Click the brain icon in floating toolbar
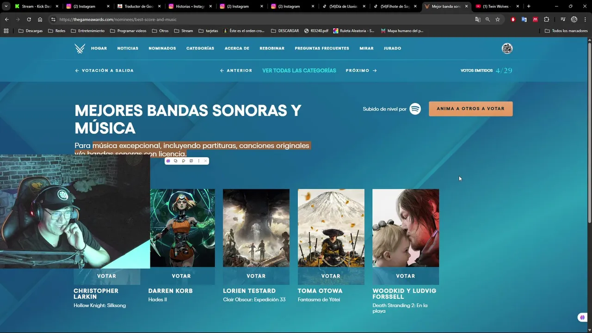592x333 pixels. [168, 161]
